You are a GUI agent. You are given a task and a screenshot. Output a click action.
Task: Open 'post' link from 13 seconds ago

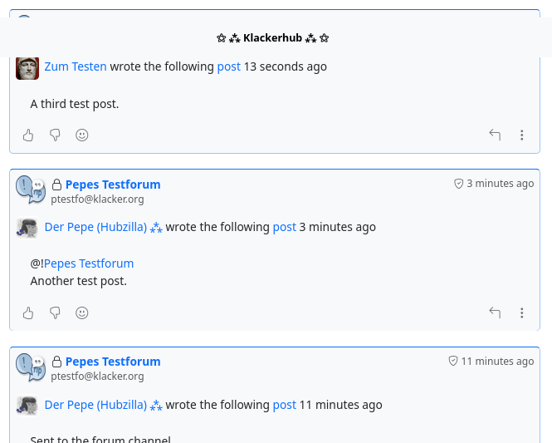pos(228,66)
